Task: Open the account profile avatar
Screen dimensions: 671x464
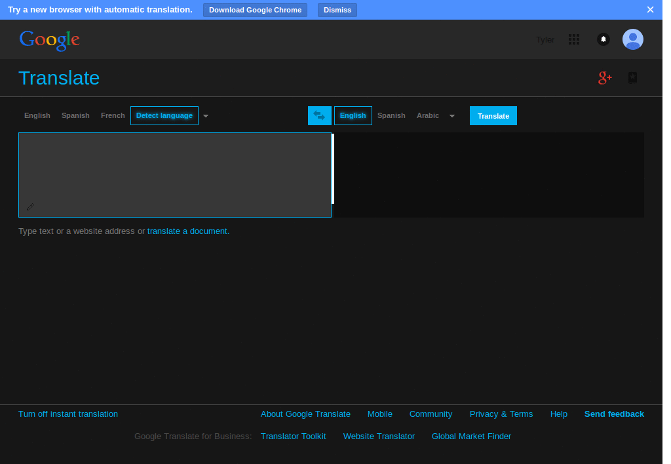Action: tap(633, 39)
